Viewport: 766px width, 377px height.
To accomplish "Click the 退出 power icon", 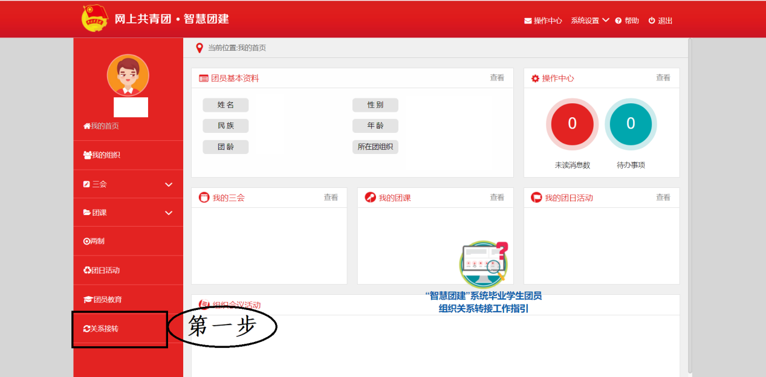I will [652, 21].
